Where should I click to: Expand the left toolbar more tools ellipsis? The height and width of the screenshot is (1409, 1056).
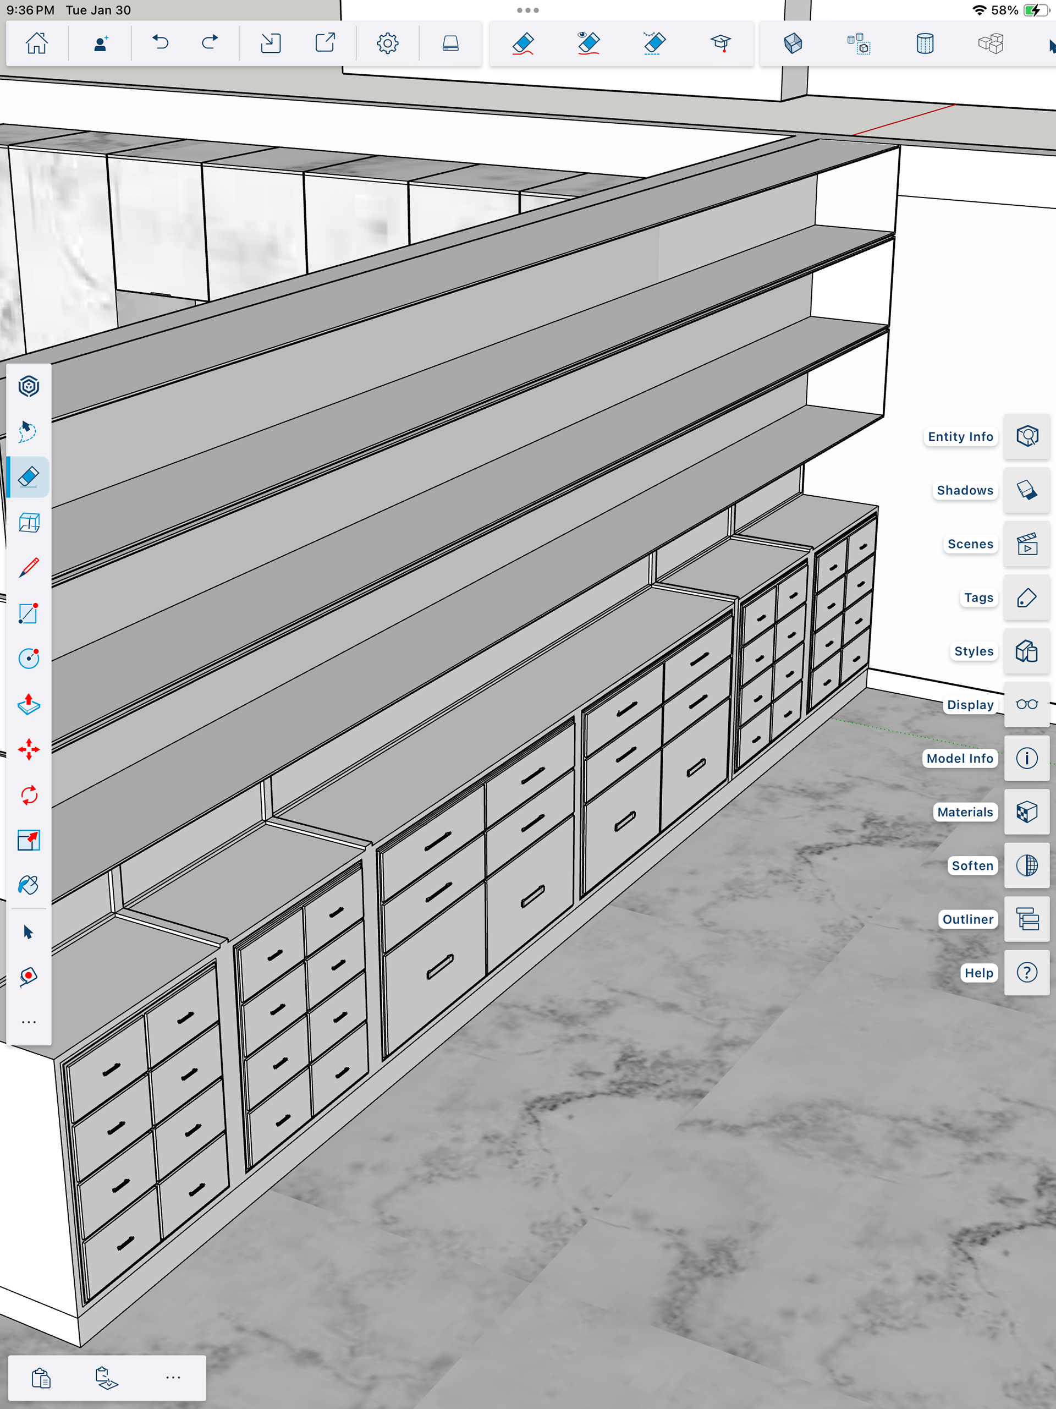29,1022
